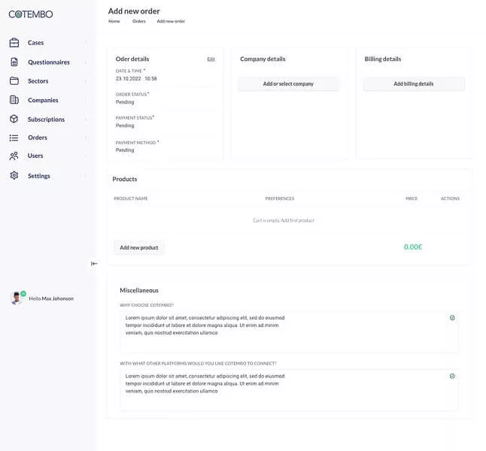The image size is (486, 451).
Task: Click the Company details heading
Action: tap(263, 59)
